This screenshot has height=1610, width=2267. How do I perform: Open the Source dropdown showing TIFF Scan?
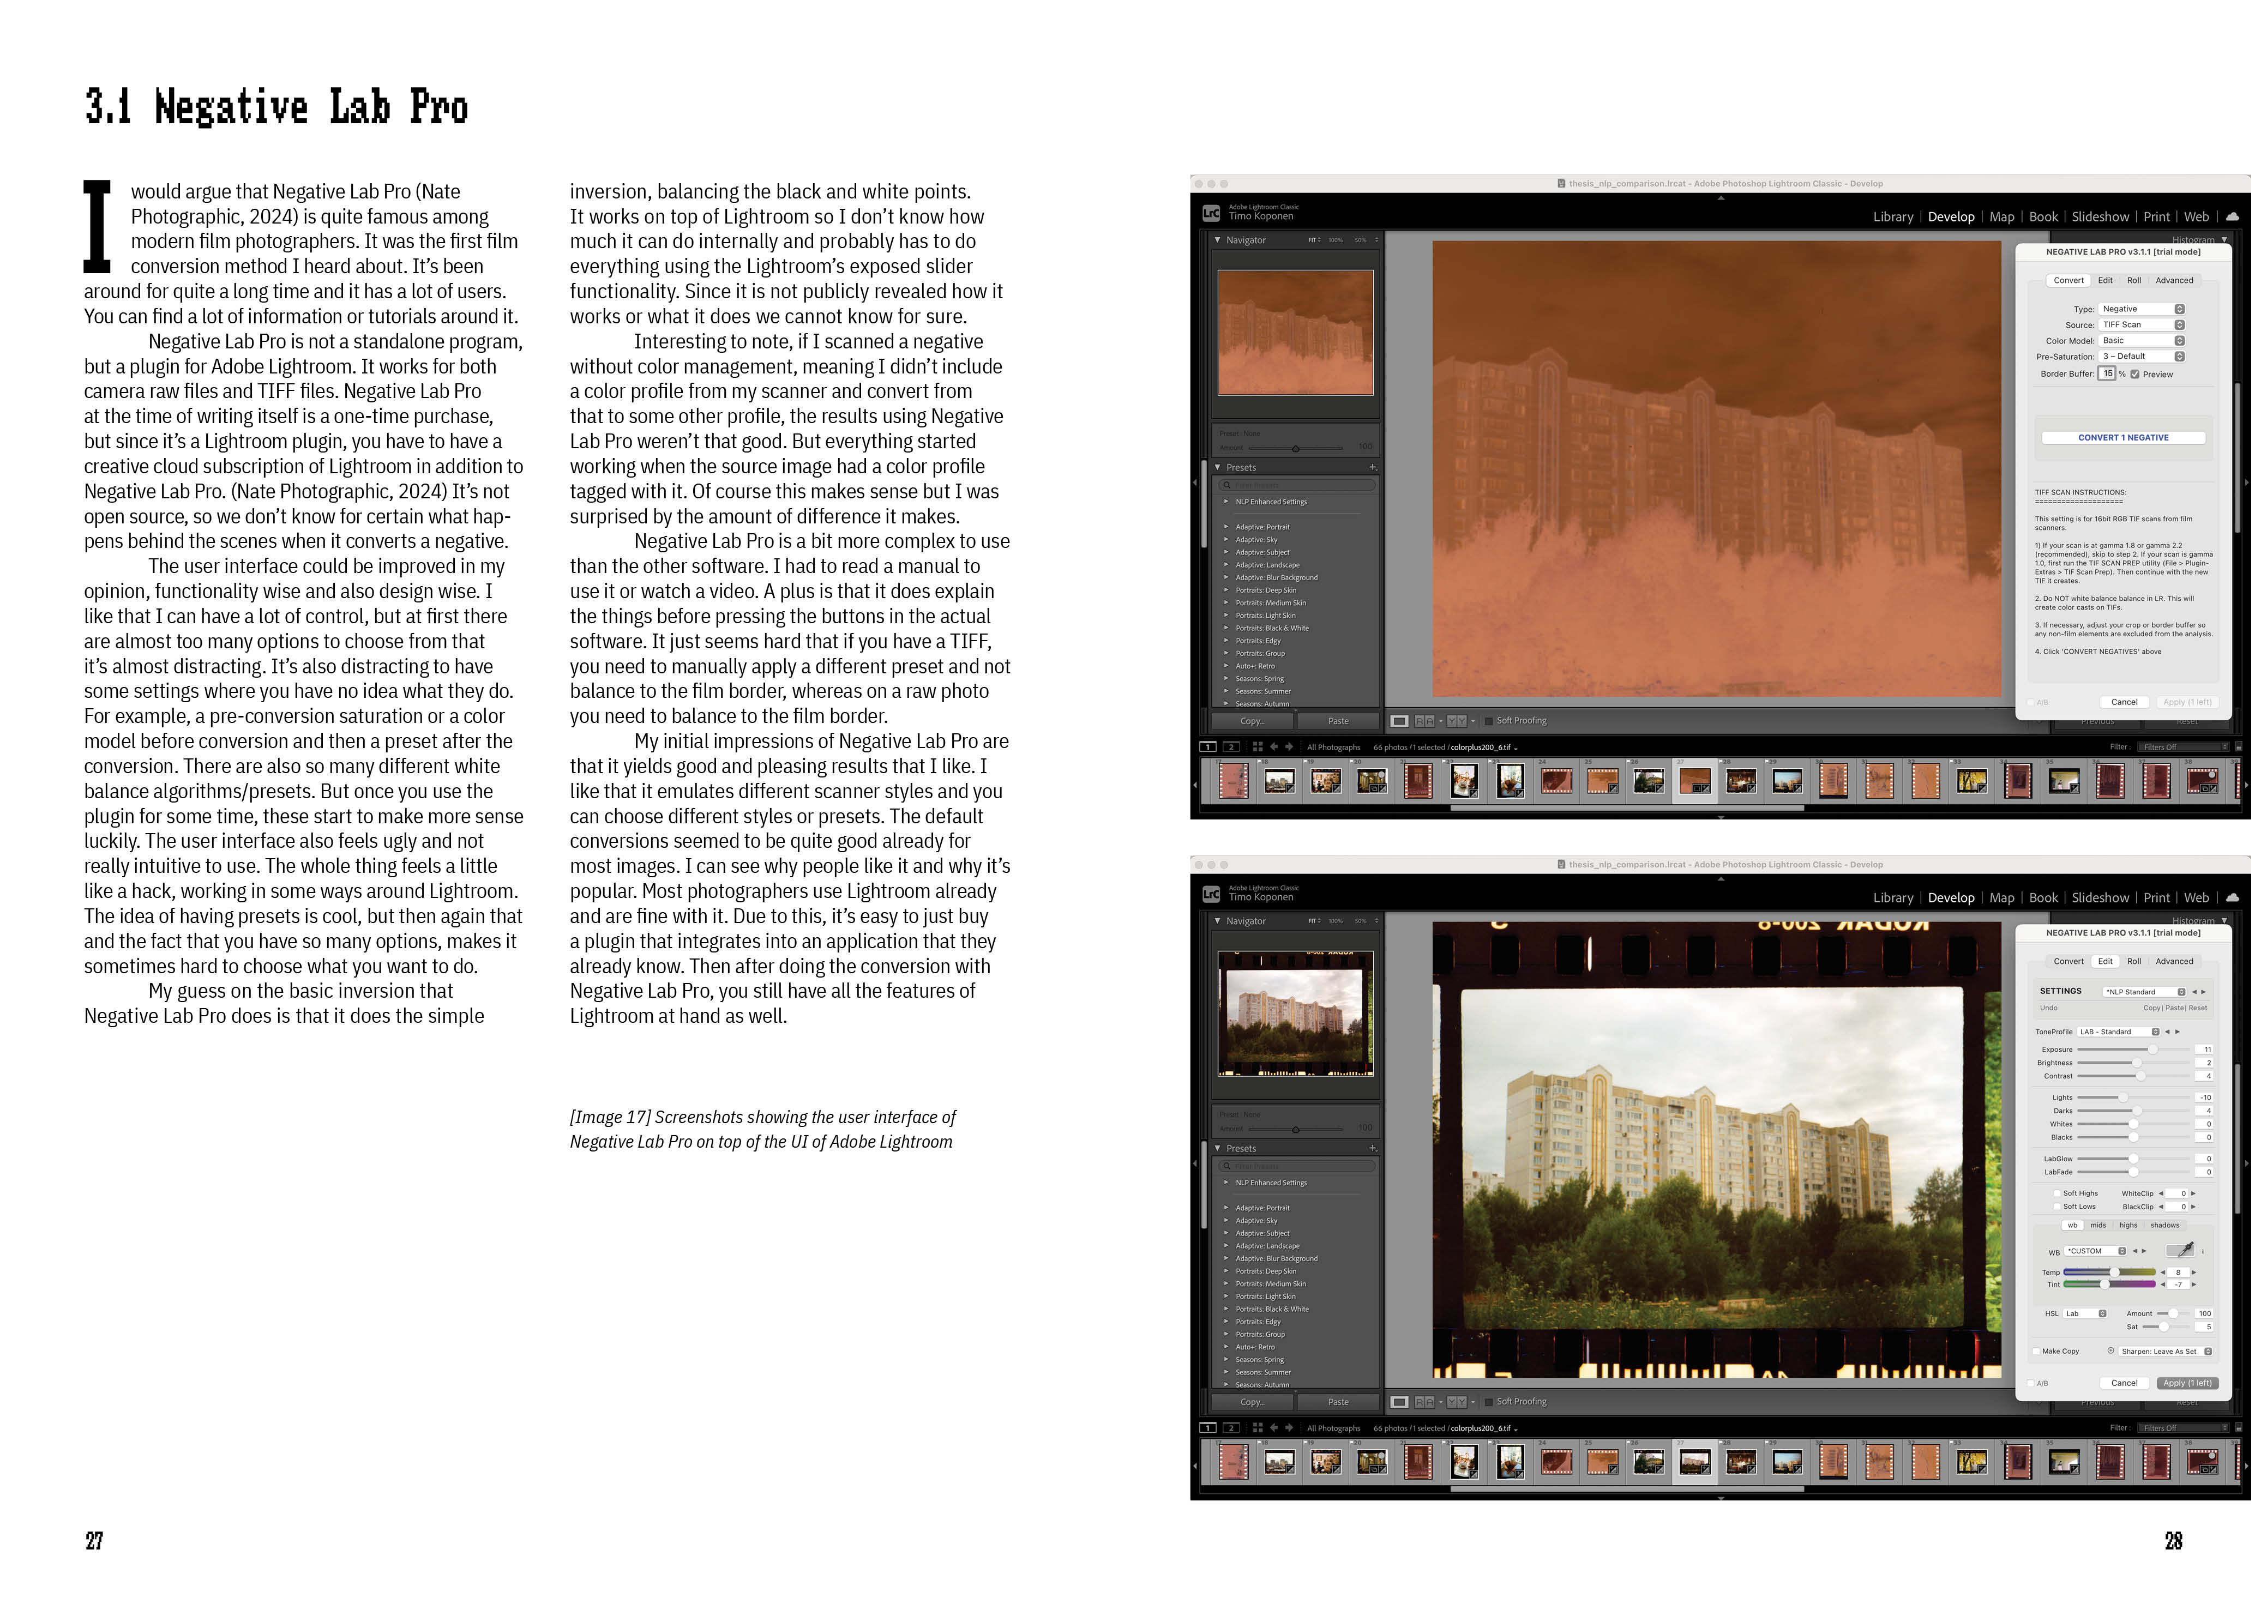(x=2142, y=324)
